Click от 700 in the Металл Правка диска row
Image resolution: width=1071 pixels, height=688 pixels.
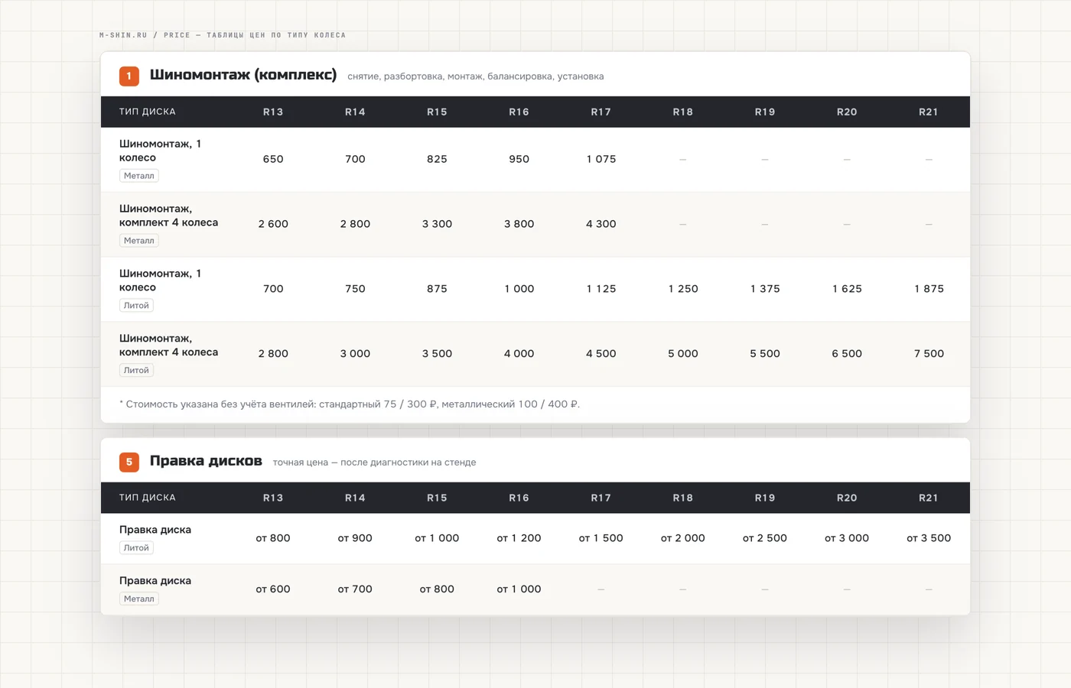point(355,589)
